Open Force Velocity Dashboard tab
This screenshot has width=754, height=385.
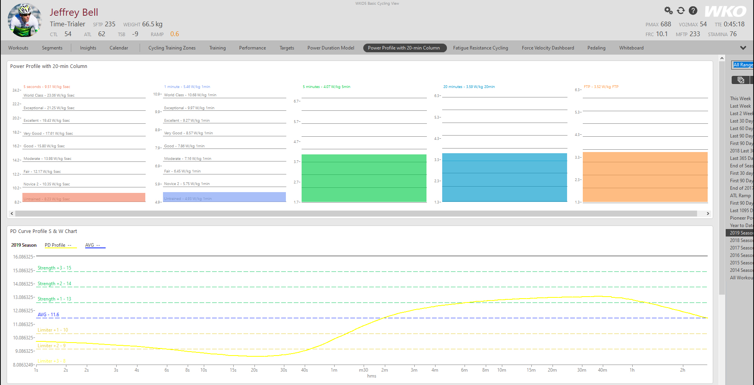(548, 48)
